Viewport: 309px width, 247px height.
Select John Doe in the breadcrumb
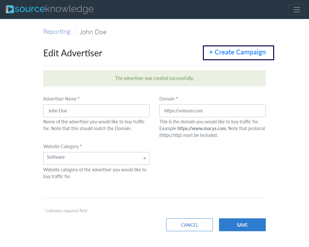click(x=93, y=32)
